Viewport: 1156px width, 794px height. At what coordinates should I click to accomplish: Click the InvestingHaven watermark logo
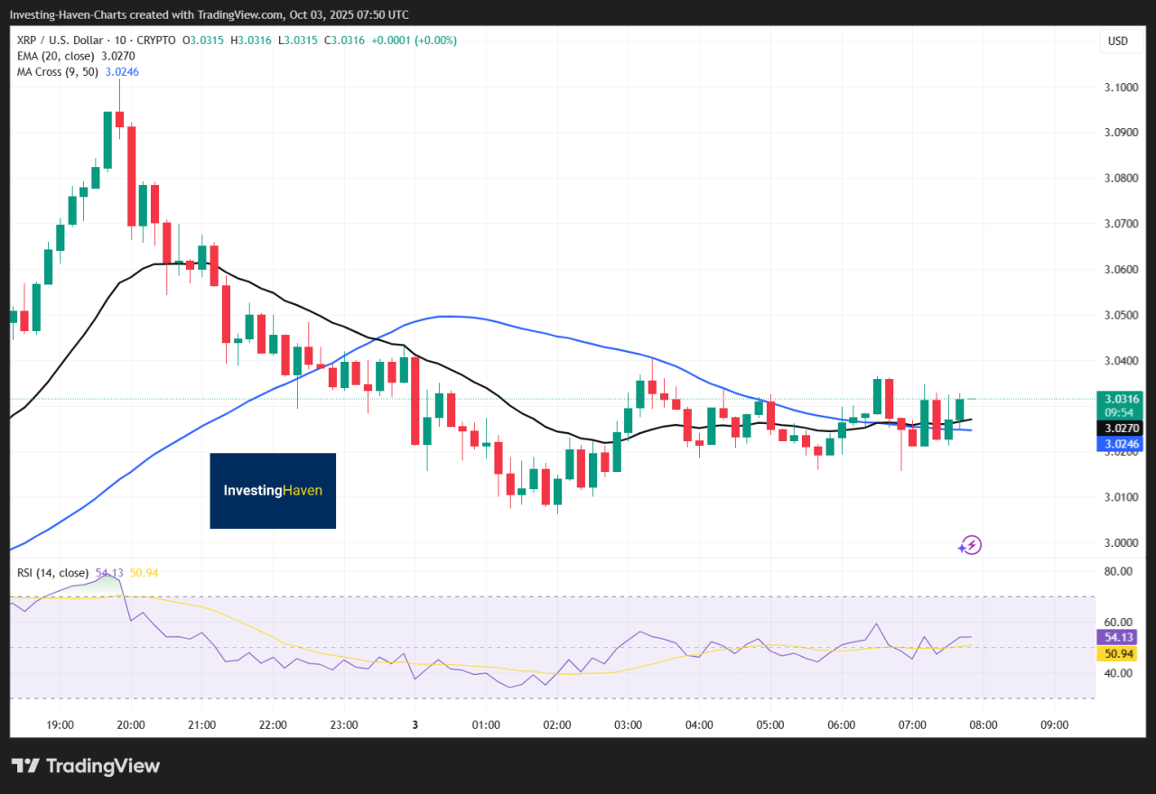273,491
